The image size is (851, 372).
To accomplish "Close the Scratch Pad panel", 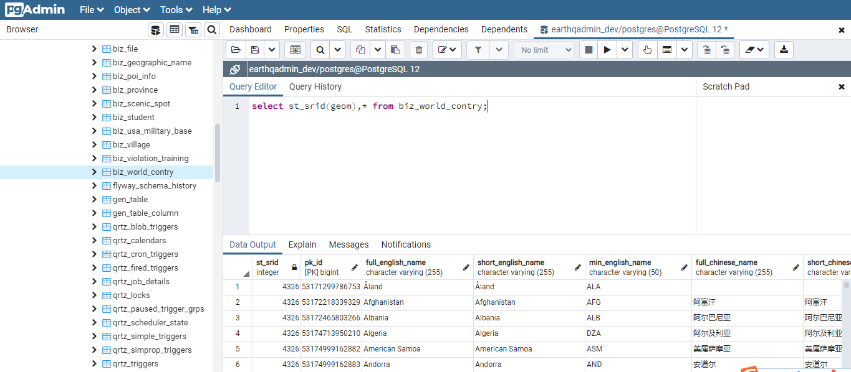I will coord(842,86).
